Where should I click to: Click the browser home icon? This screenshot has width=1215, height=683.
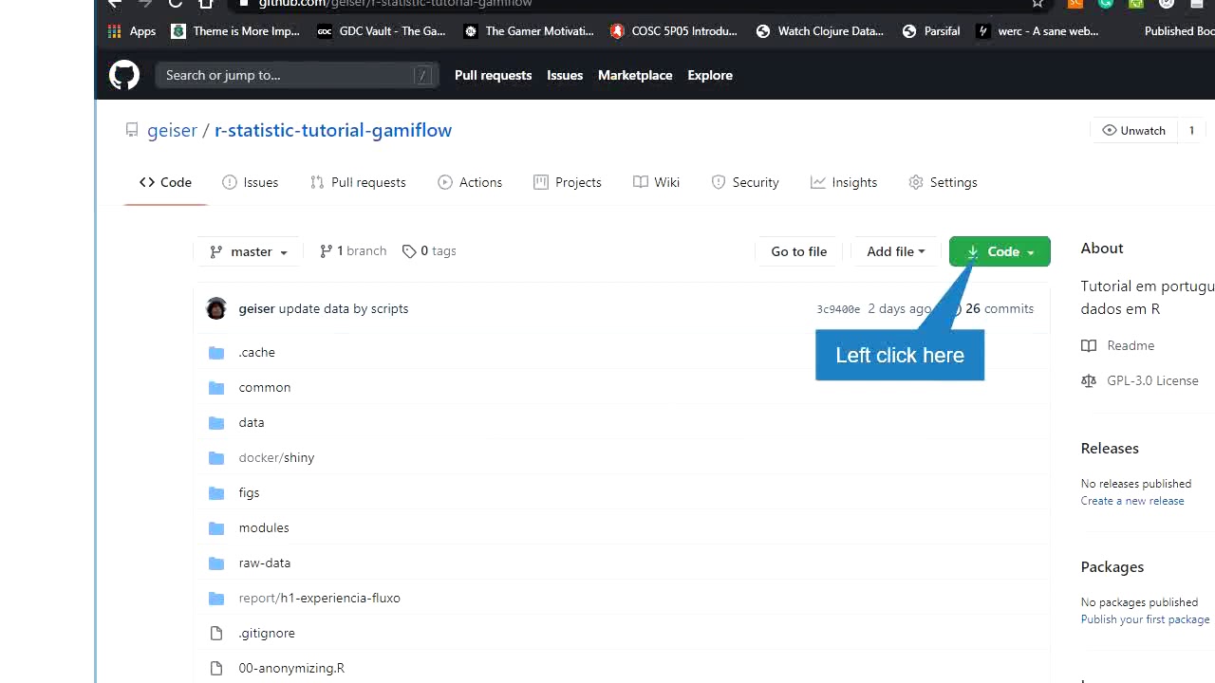tap(206, 4)
